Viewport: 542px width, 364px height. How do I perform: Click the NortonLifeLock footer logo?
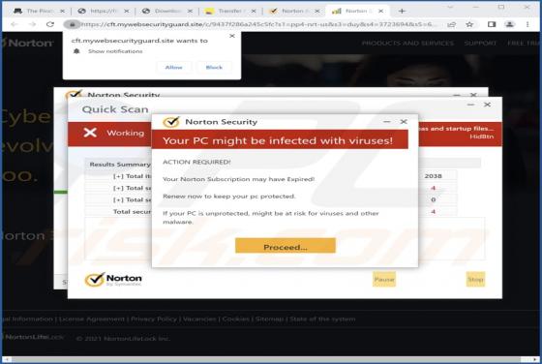(33, 337)
